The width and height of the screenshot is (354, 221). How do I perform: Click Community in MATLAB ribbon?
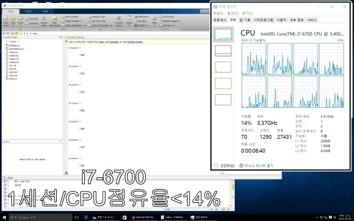[x=166, y=17]
